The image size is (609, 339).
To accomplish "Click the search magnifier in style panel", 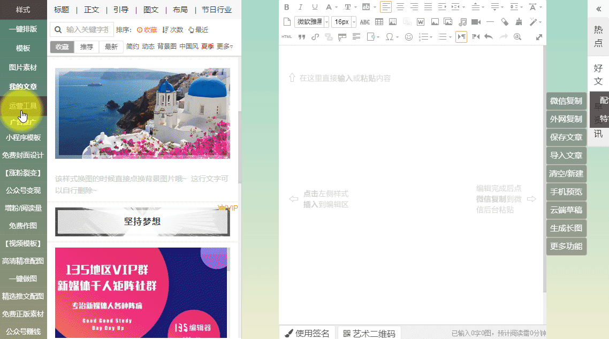I will click(58, 29).
